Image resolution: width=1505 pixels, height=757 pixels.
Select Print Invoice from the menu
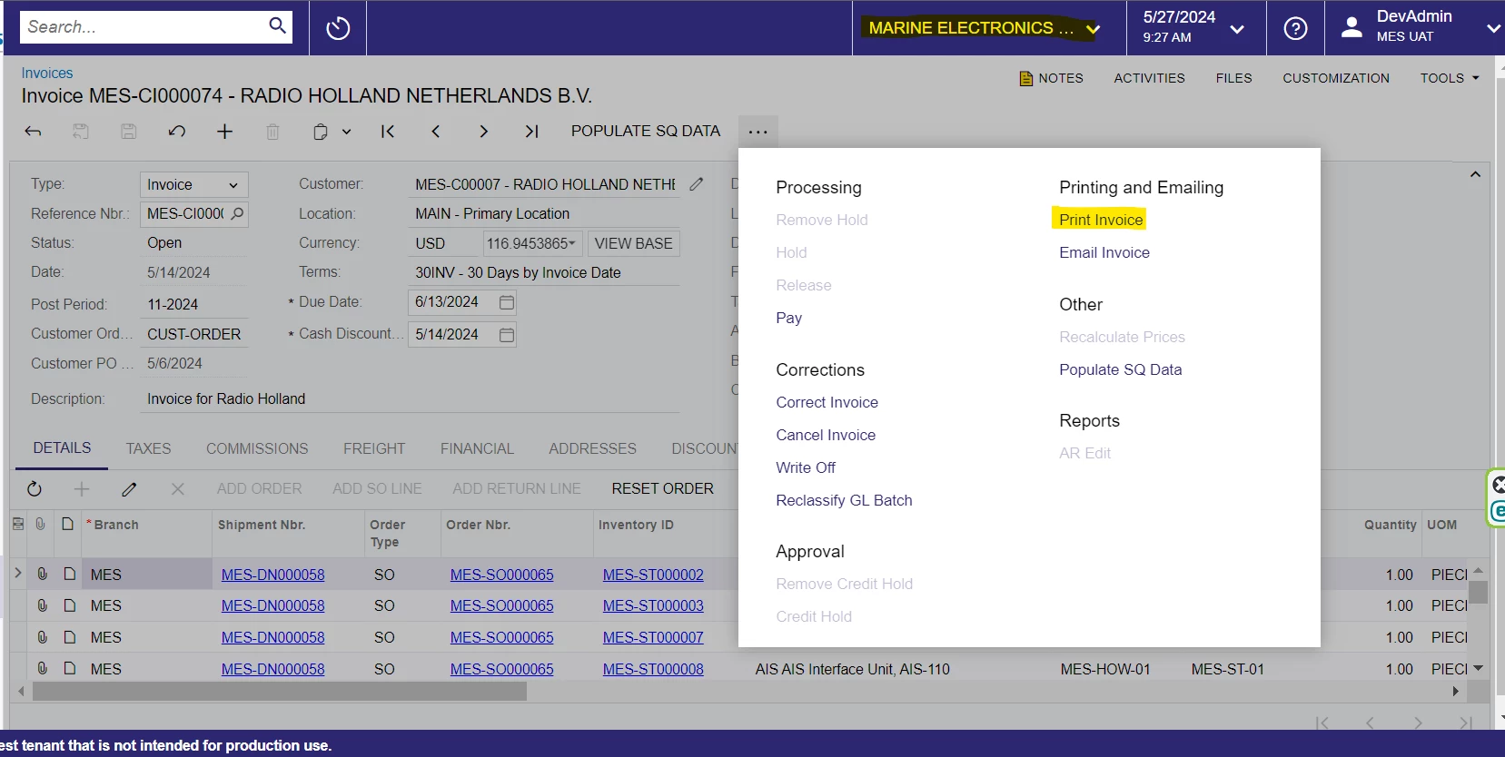click(x=1101, y=220)
